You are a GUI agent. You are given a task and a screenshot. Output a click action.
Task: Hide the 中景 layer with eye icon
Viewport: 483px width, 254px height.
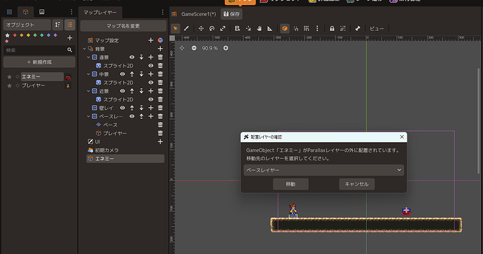click(122, 74)
